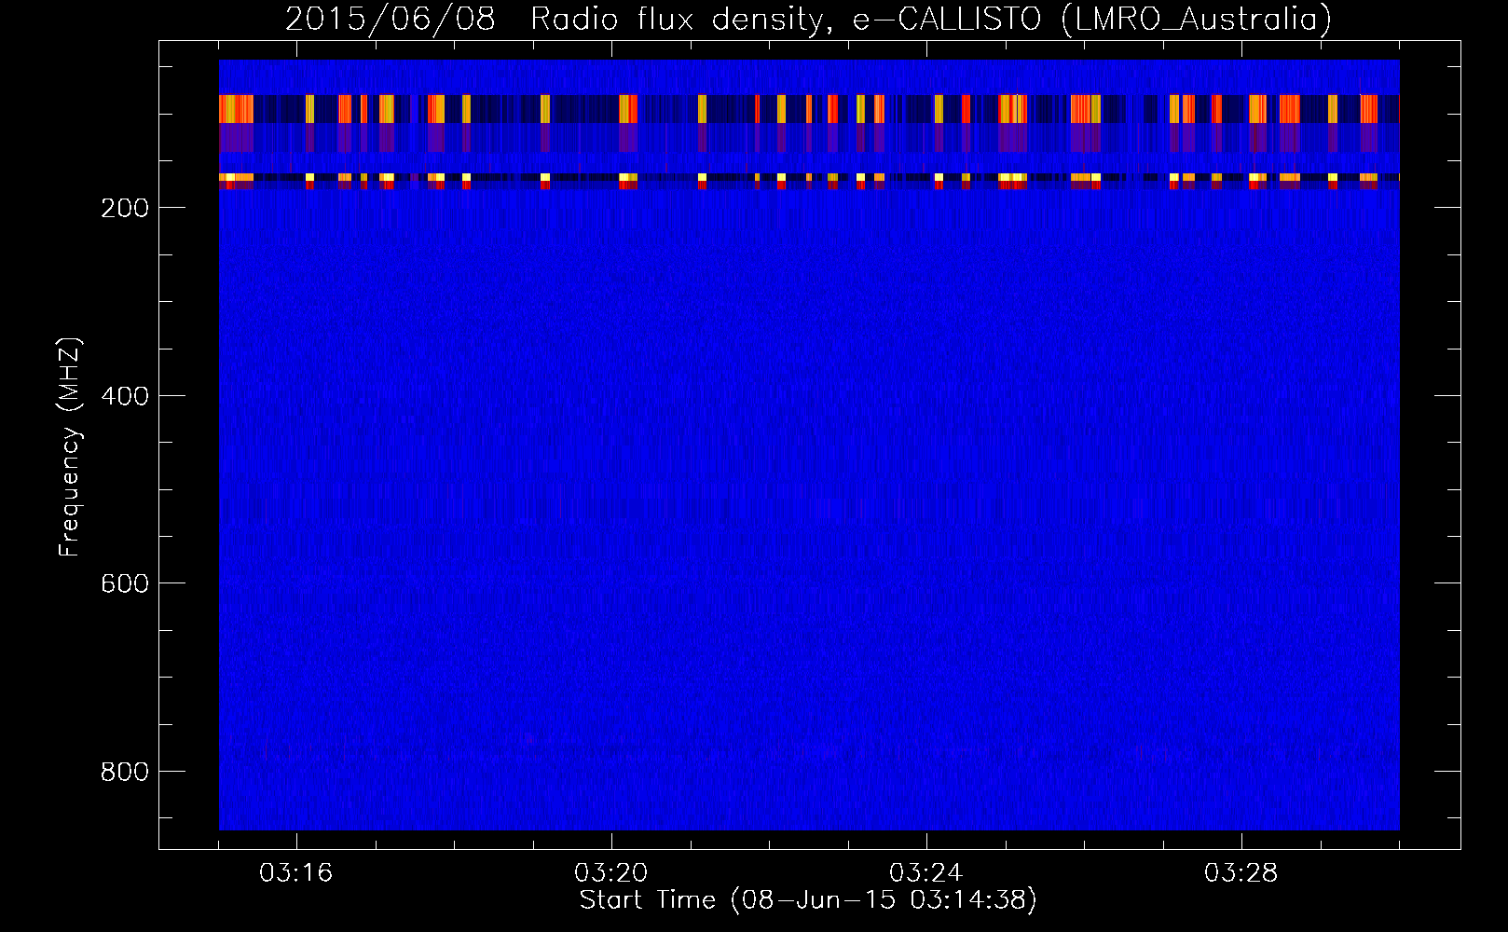Click the 'Start Time (08-Jun-15 03:14:38)' label
This screenshot has width=1508, height=932.
click(x=808, y=900)
